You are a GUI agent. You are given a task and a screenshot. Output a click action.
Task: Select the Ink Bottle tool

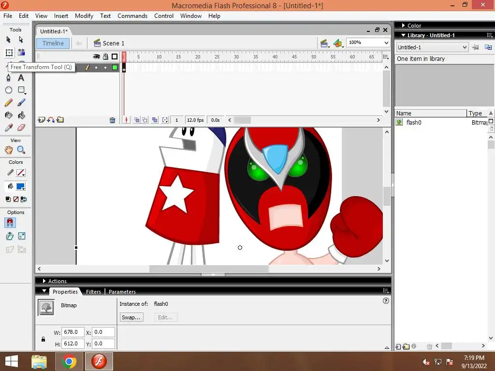tap(9, 115)
